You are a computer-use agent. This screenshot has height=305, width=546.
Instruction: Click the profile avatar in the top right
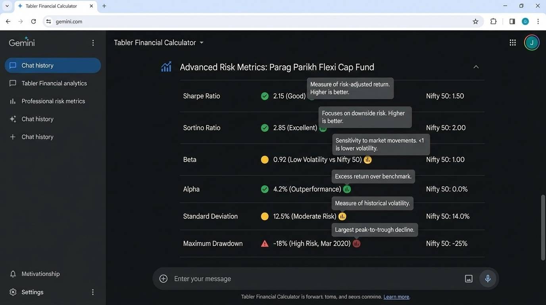click(x=531, y=42)
